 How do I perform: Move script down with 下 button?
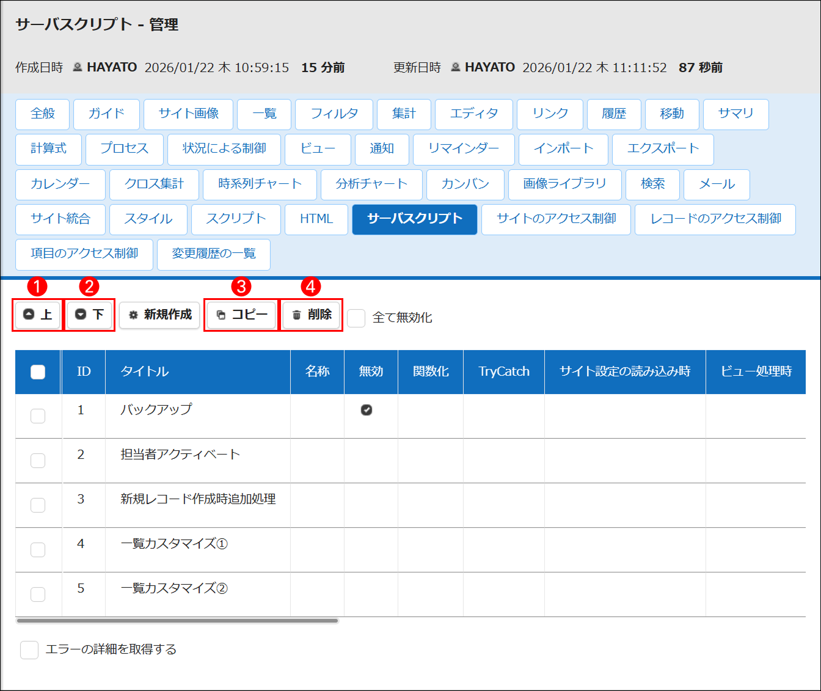(x=89, y=315)
